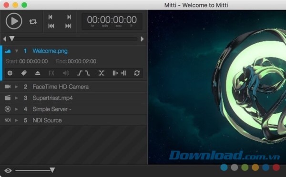
Task: Expand the NDI Source cue
Action: pos(17,120)
